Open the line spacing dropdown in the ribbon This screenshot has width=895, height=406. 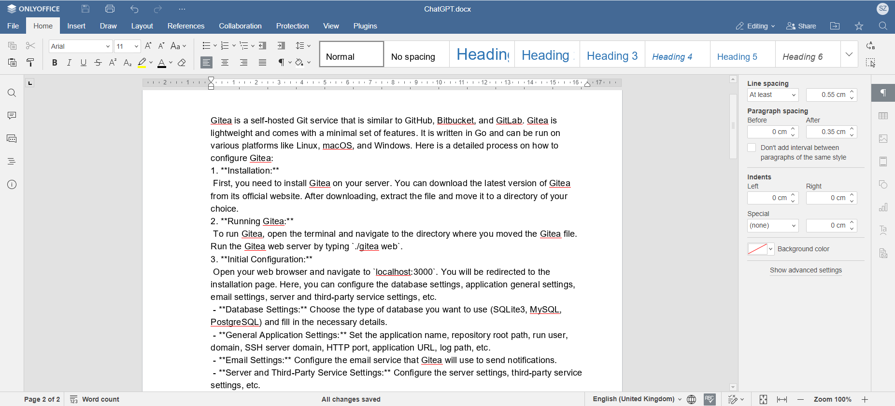[303, 46]
